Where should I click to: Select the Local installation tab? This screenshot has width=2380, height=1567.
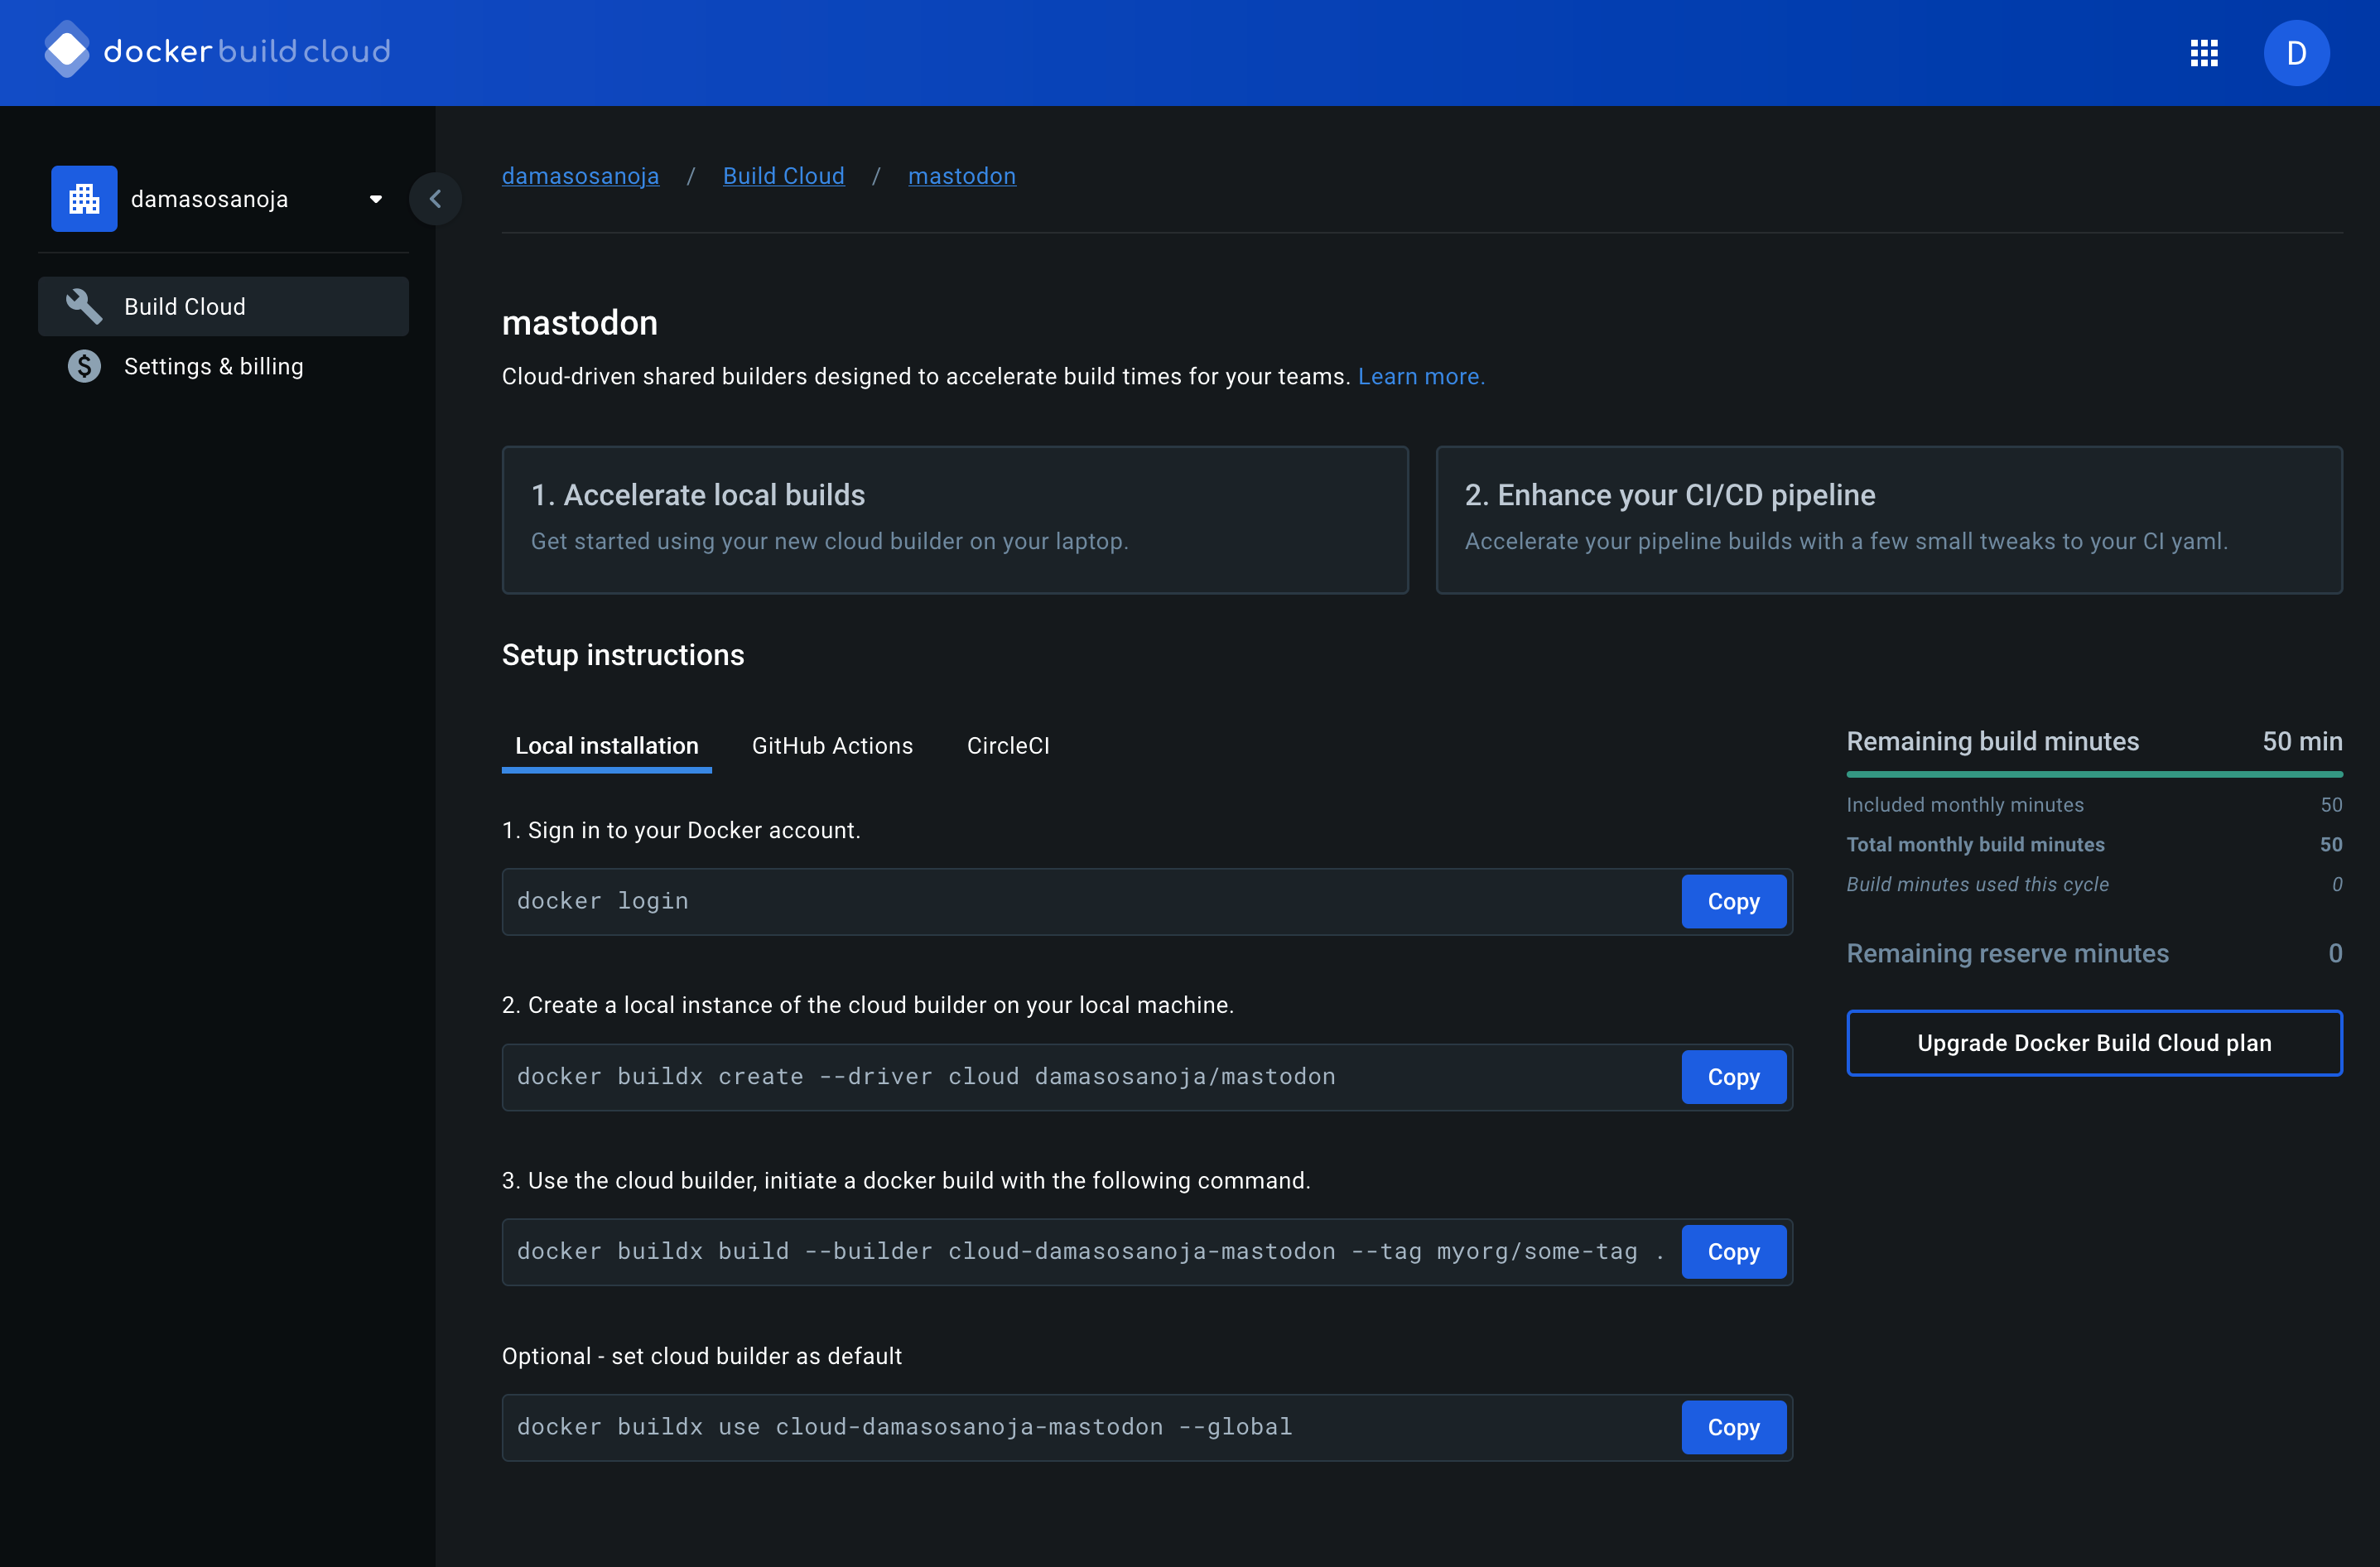[x=606, y=746]
